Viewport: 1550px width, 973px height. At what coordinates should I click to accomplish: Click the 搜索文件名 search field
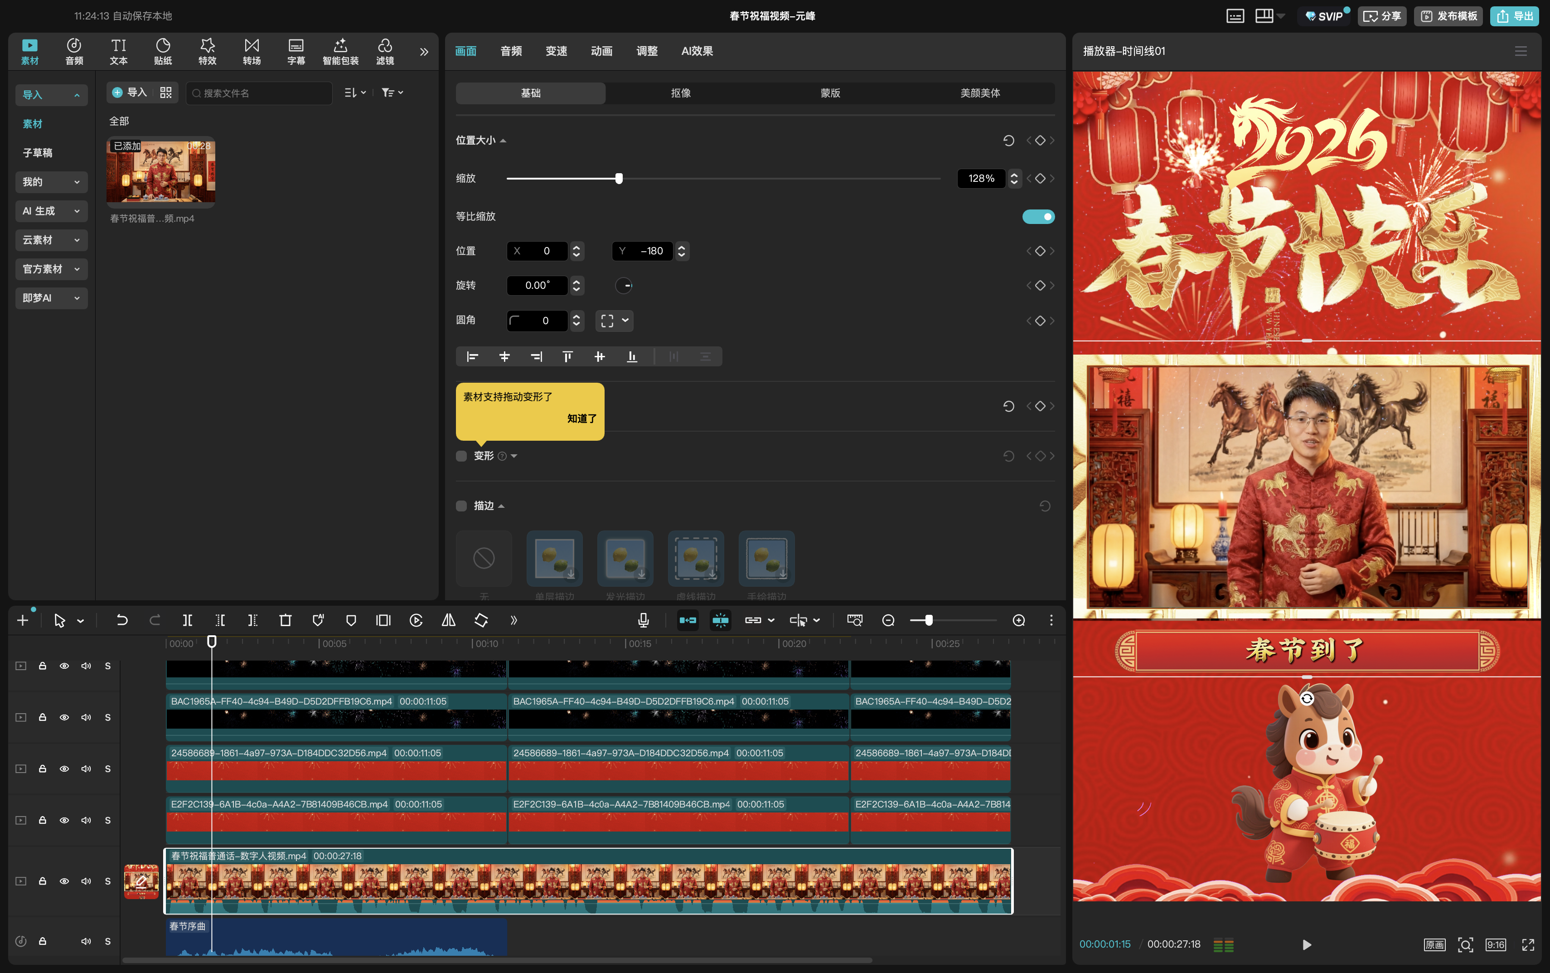pos(260,92)
